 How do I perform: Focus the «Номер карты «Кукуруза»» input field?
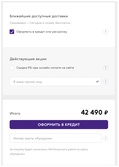click(x=55, y=138)
